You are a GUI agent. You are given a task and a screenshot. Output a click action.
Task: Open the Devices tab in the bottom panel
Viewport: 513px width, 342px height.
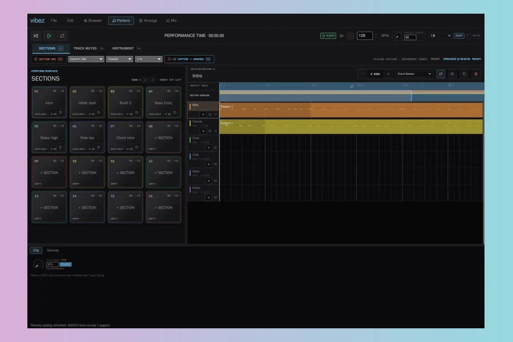click(52, 250)
